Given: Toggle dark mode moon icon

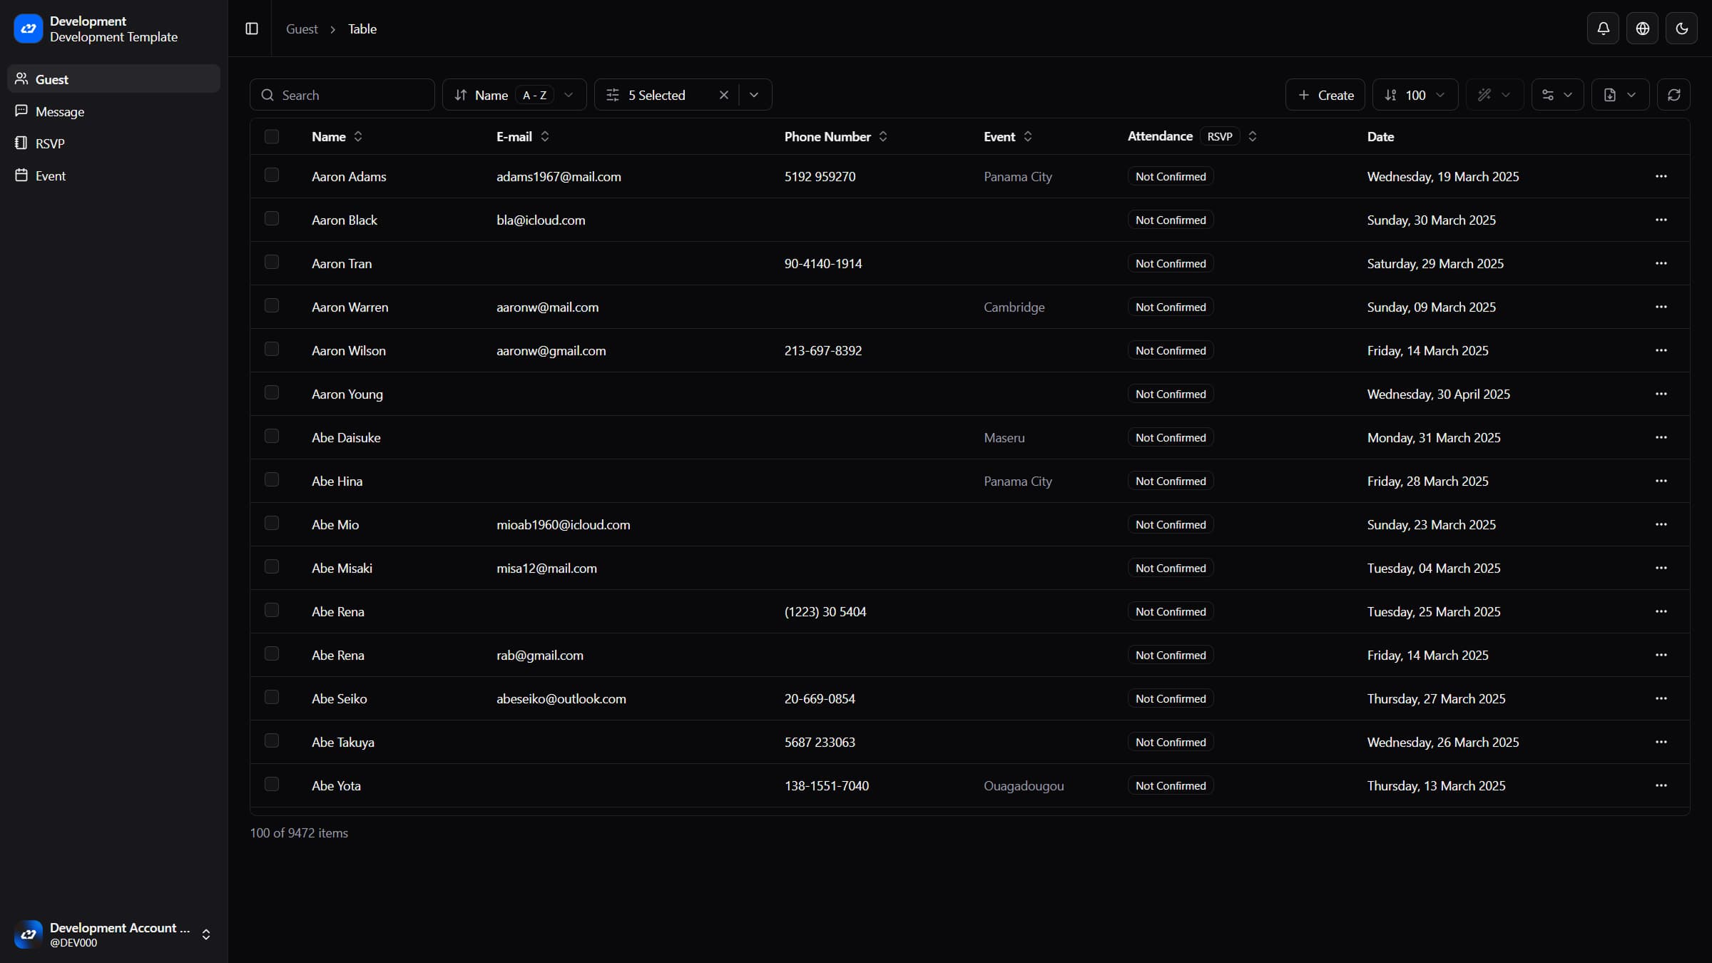Looking at the screenshot, I should (x=1681, y=29).
